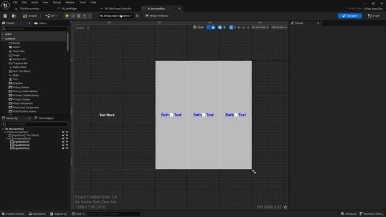The image size is (386, 217).
Task: Close the W_MyInputBox tab
Action: pyautogui.click(x=180, y=8)
